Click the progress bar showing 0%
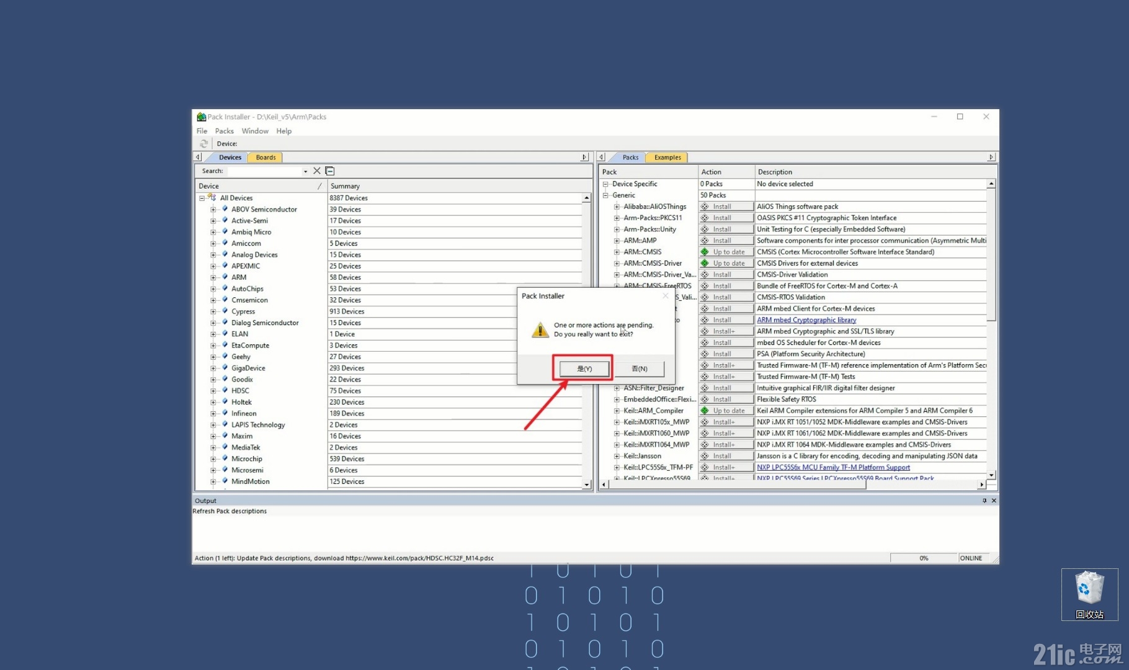Image resolution: width=1129 pixels, height=670 pixels. (x=924, y=558)
